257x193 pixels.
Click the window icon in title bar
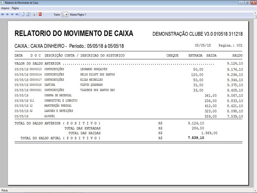point(2,3)
